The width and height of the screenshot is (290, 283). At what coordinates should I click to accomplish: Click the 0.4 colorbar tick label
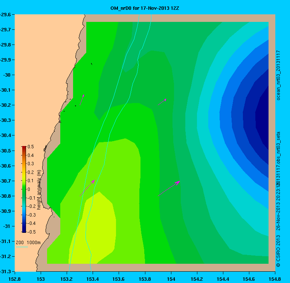[x=31, y=155]
